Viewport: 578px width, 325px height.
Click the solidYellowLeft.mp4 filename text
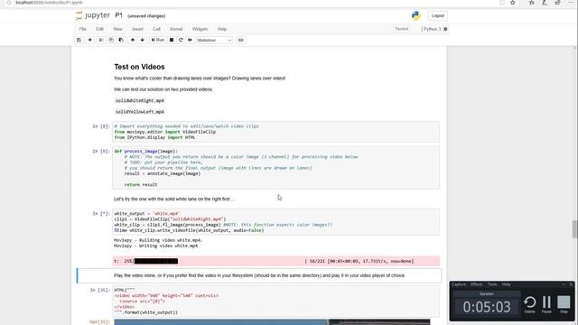[140, 112]
